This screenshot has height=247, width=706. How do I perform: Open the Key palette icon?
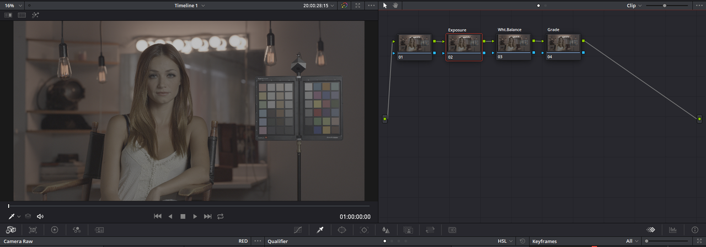(408, 229)
